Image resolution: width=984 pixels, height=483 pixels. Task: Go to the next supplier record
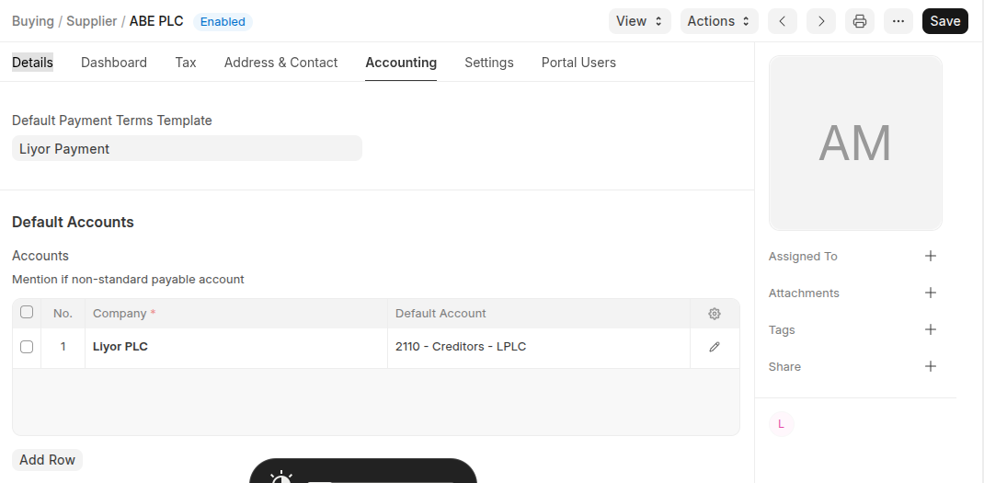click(820, 21)
